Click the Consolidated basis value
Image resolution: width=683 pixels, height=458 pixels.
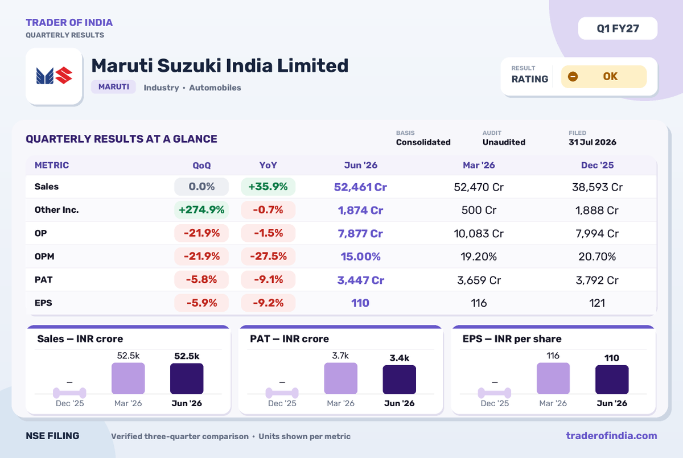(x=423, y=142)
